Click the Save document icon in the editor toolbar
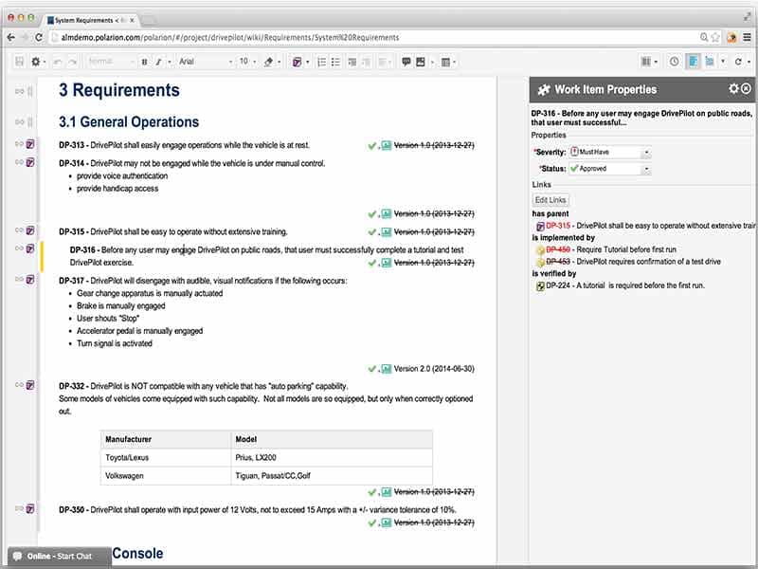The width and height of the screenshot is (758, 569). coord(19,62)
